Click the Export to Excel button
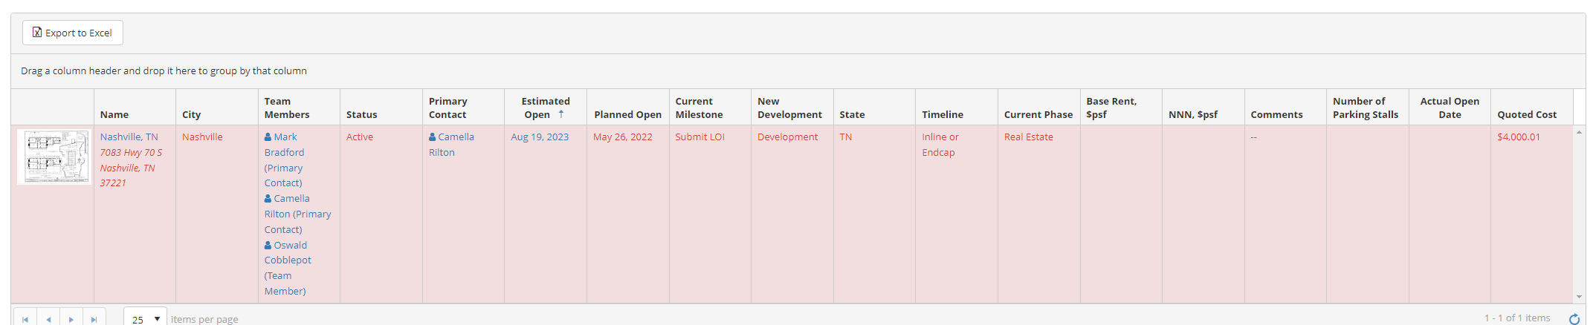 click(73, 33)
